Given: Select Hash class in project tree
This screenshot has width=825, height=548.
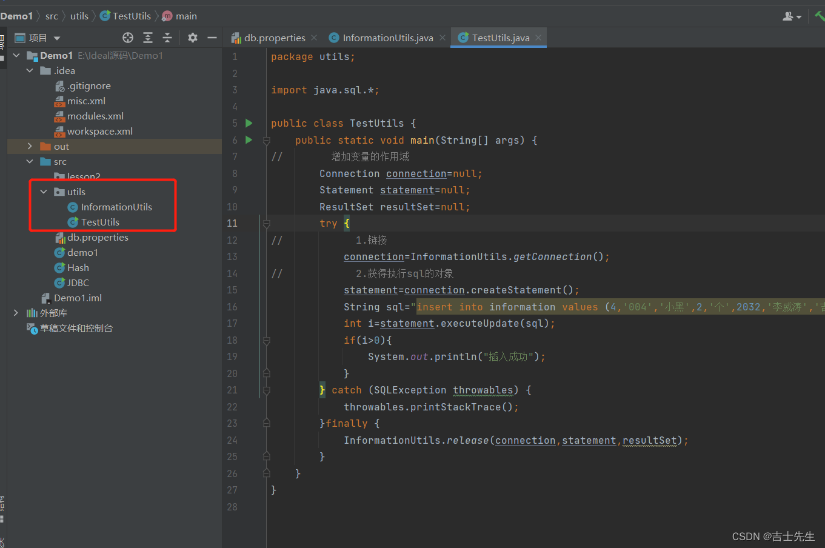Looking at the screenshot, I should [x=72, y=268].
